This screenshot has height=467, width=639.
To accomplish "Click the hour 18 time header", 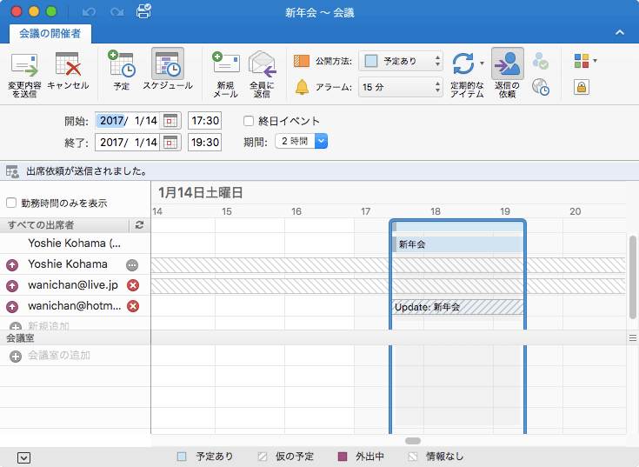I will (436, 211).
